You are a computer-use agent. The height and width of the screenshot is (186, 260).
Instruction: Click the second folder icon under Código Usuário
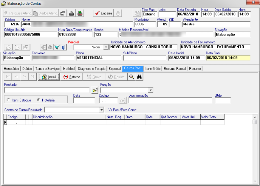(x=17, y=47)
